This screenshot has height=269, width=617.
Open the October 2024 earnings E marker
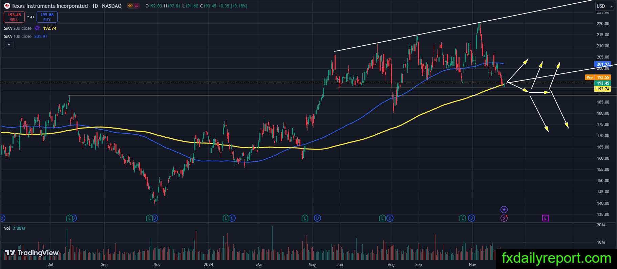point(463,218)
